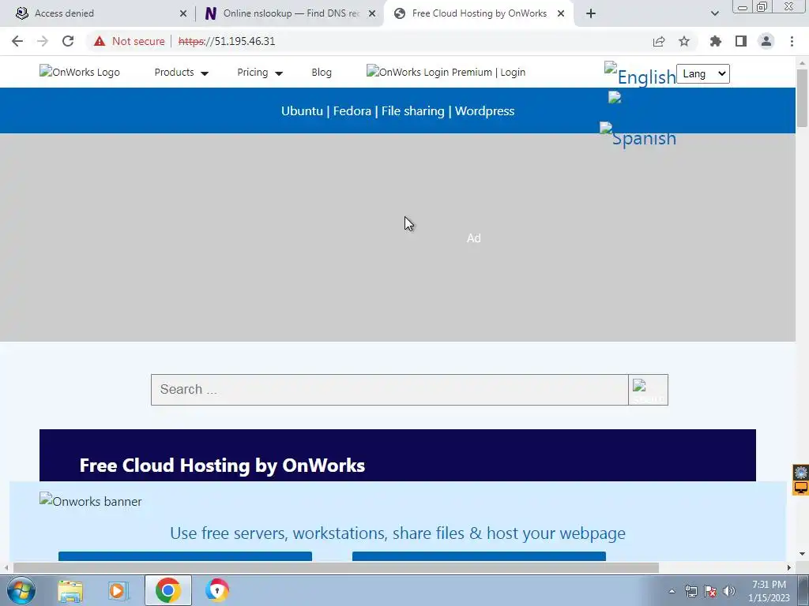Open the network tray icon
The image size is (809, 606).
[x=690, y=591]
